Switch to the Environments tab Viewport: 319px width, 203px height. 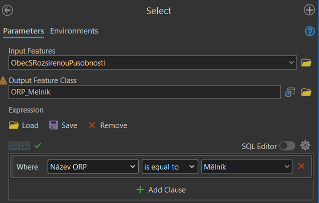(74, 31)
